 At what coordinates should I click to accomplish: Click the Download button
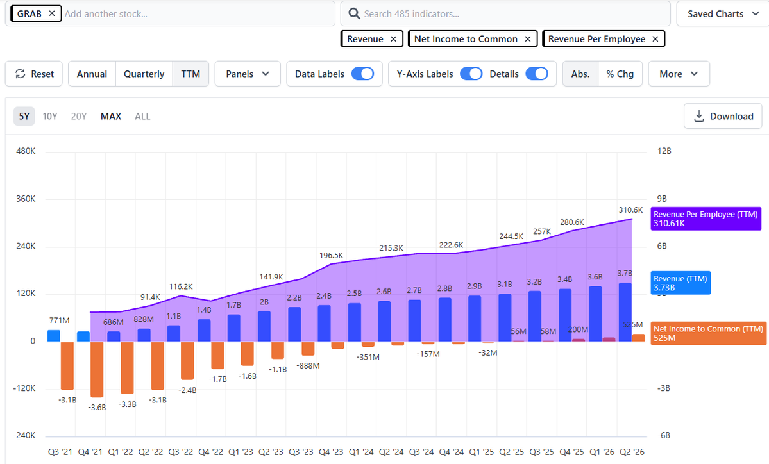723,116
